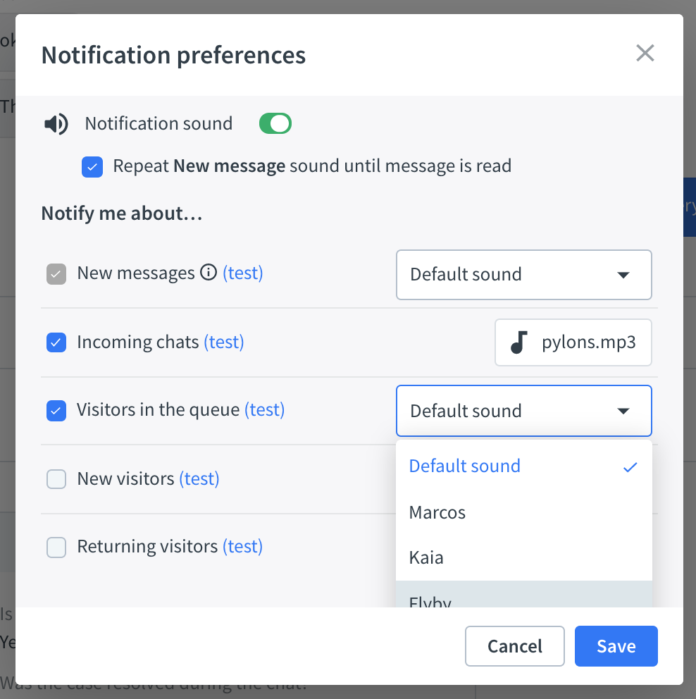Select the Flyby sound option
The image size is (696, 699).
430,600
